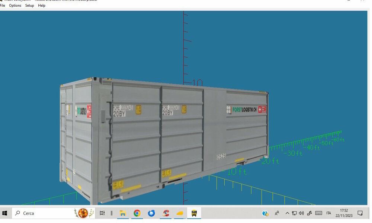The height and width of the screenshot is (223, 372).
Task: Open the volume speaker tray icon
Action: (302, 213)
